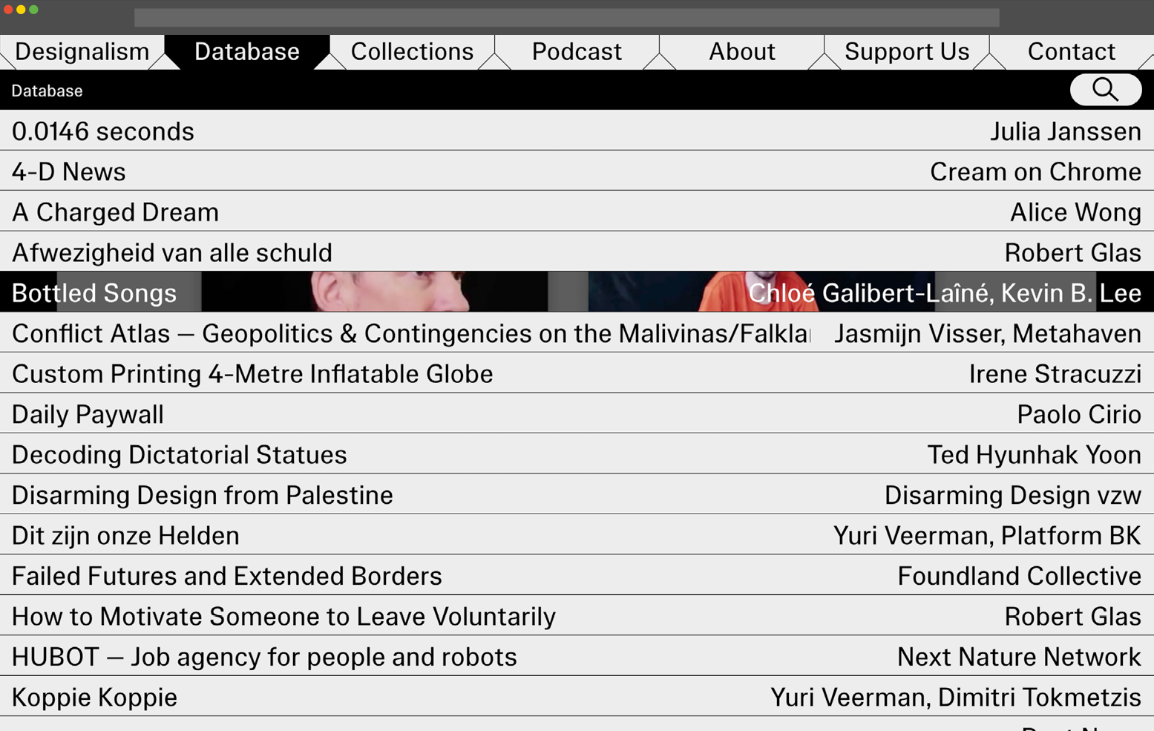Click the red close window button
1154x731 pixels.
pos(8,10)
